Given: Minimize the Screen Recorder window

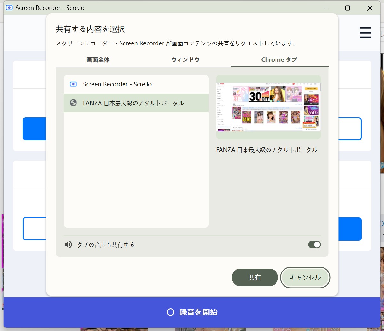Looking at the screenshot, I should (326, 8).
